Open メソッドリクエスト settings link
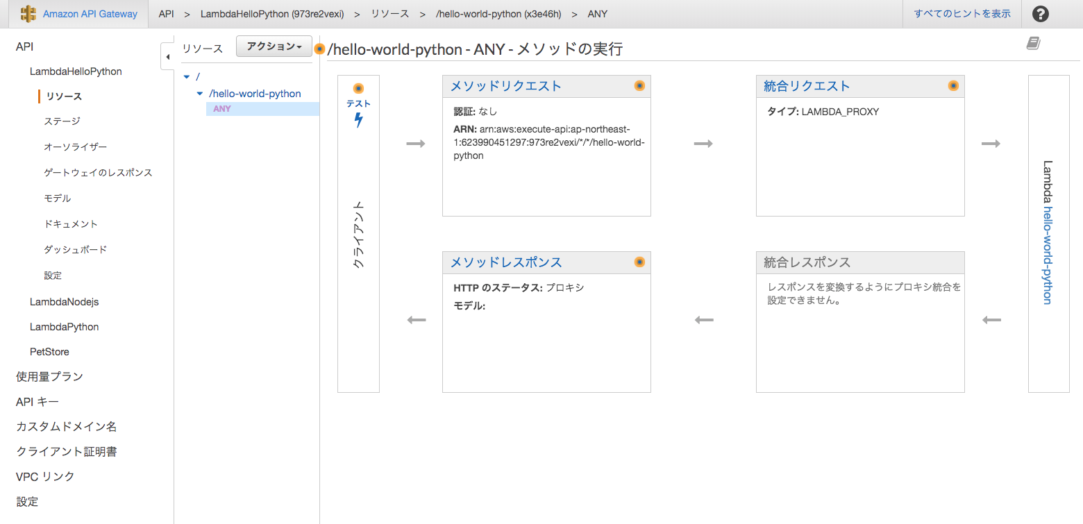1083x524 pixels. (505, 86)
